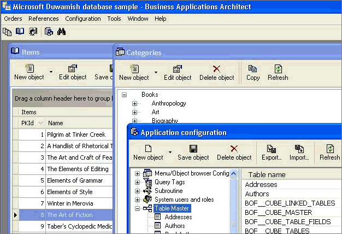Image resolution: width=342 pixels, height=234 pixels.
Task: Click the Items window title bar
Action: 61,52
